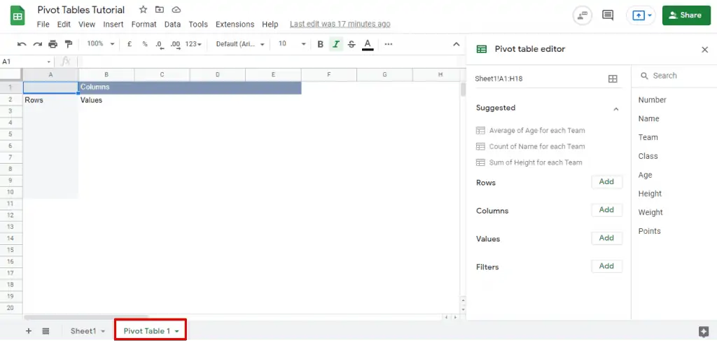Add a field to Filters
Screen dimensions: 717x343
[607, 266]
